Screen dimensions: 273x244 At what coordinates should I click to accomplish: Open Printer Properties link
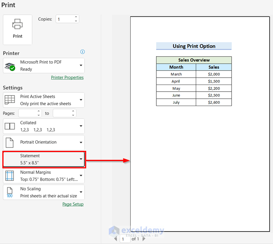click(x=67, y=78)
